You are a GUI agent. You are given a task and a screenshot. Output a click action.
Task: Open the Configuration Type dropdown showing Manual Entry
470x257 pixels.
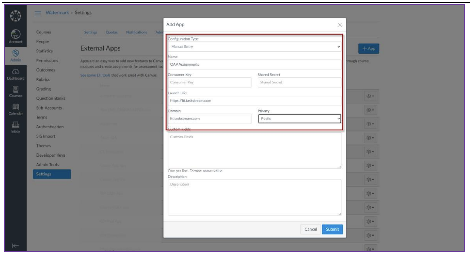255,47
